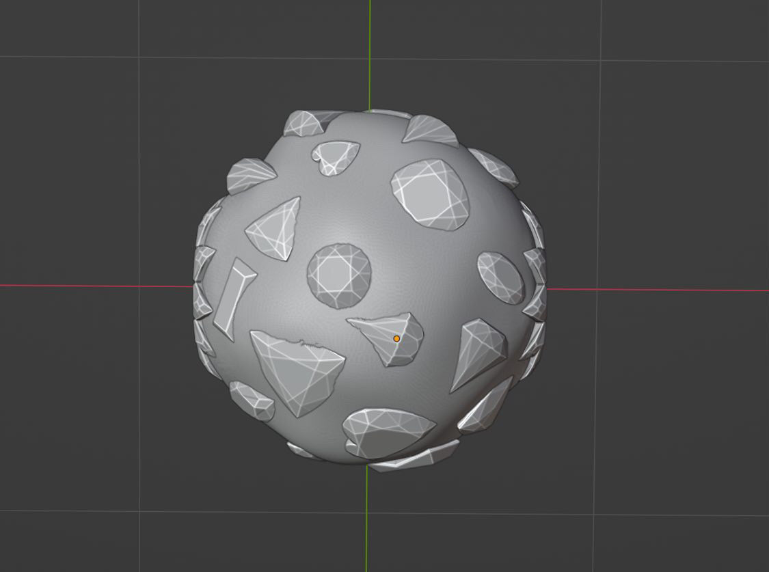
Task: Click the red X axis line left of sphere
Action: (96, 286)
